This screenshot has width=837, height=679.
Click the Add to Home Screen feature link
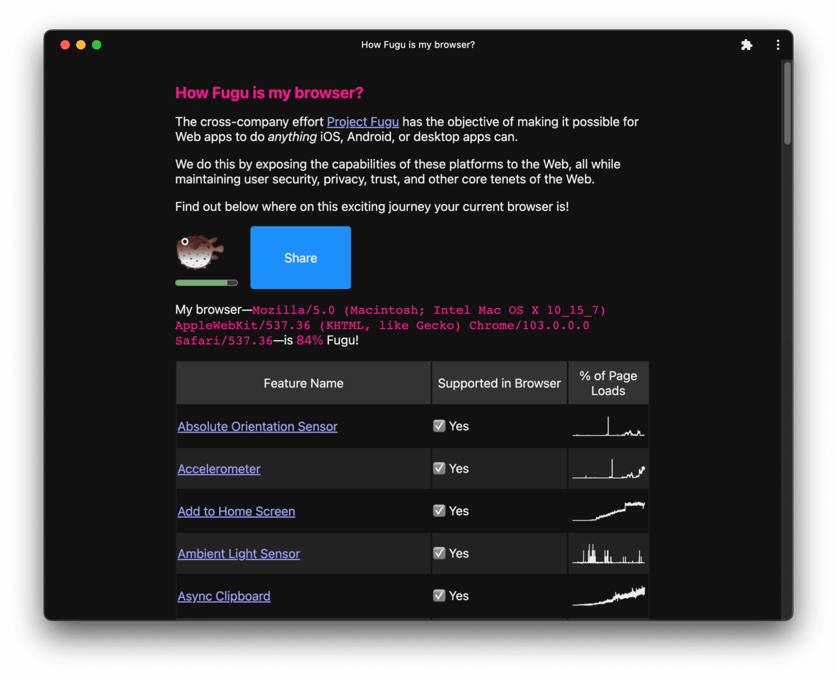[235, 511]
